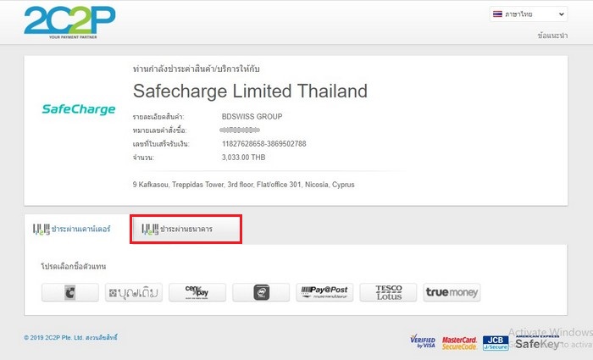The height and width of the screenshot is (360, 593).
Task: Click the SafeCharge merchant logo
Action: (78, 109)
